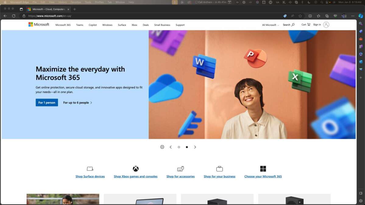Click the hero image with smiling person
The width and height of the screenshot is (365, 205).
pos(252,85)
